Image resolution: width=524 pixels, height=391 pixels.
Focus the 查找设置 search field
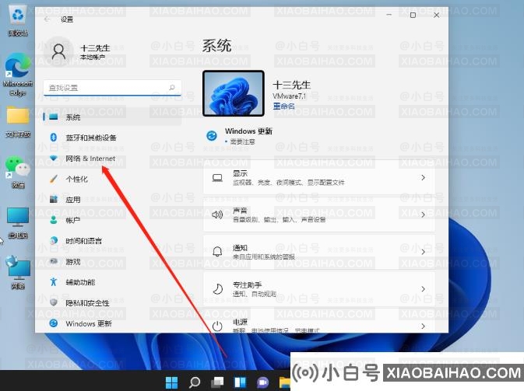(112, 88)
